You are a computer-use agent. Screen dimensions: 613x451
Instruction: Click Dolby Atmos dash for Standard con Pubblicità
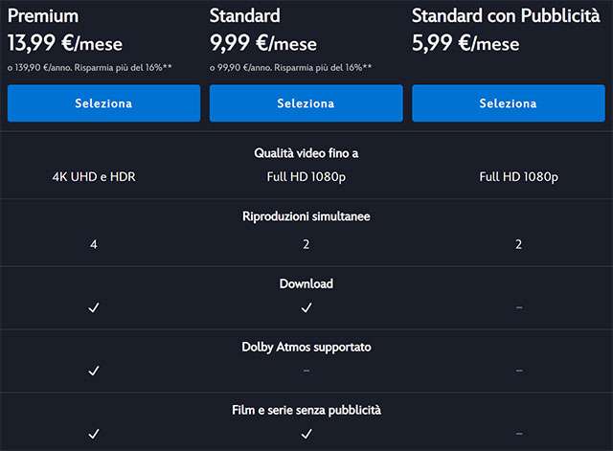point(518,370)
